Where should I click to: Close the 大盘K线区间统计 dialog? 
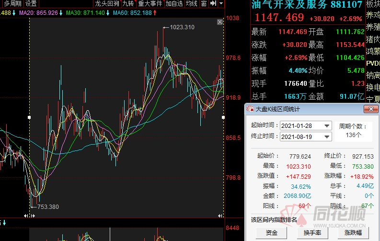[370, 109]
